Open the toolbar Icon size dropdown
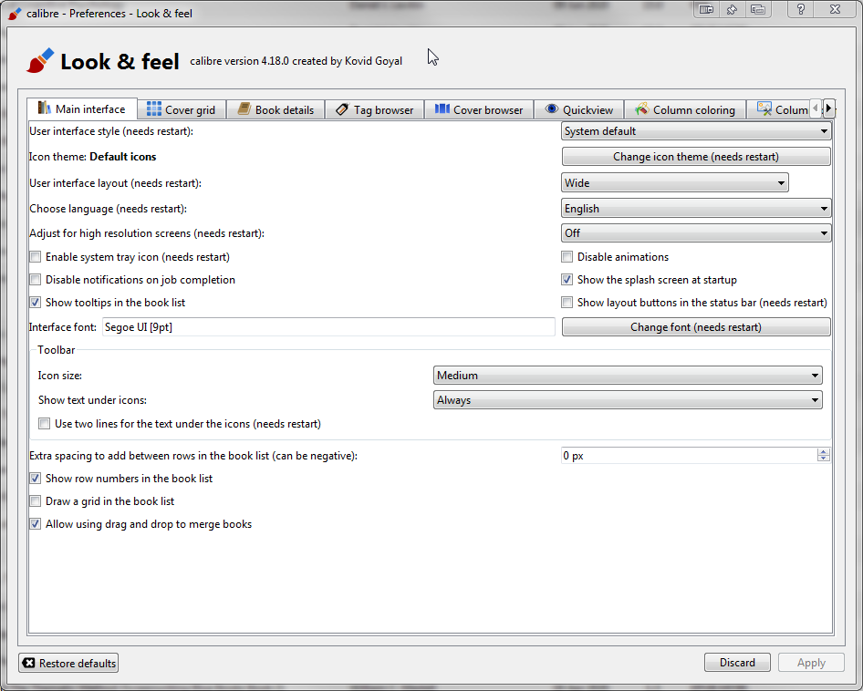Screen dimensions: 863x691 coord(628,376)
